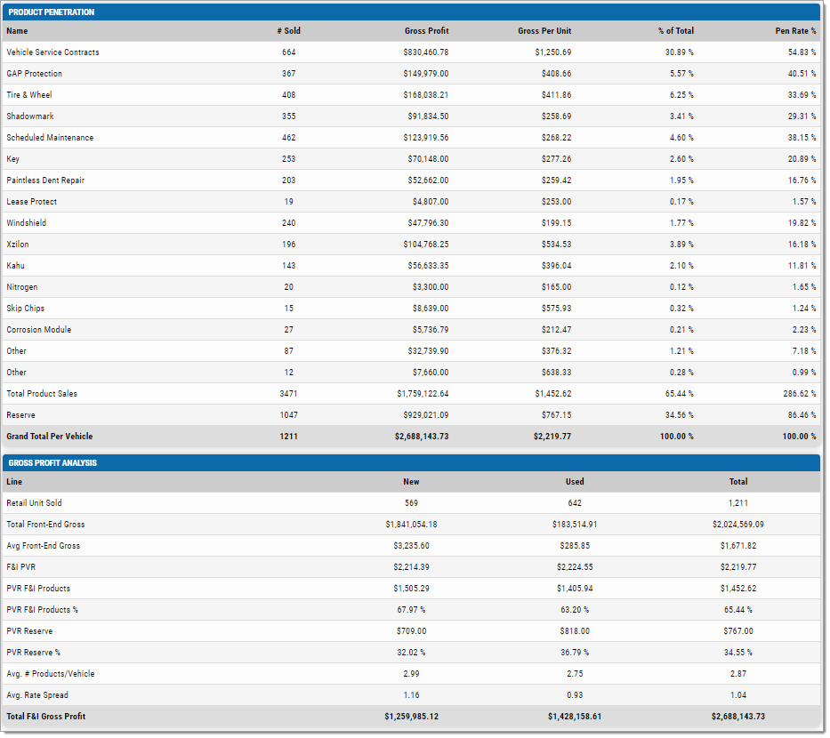Click total product sales count 3471
This screenshot has height=738, width=830.
coord(288,394)
